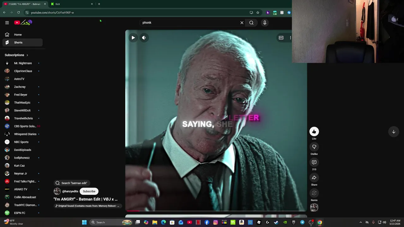Mute the Short's volume
Screen dimensions: 404x227
point(144,38)
